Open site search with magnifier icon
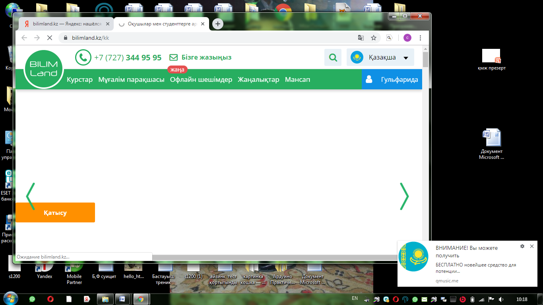The height and width of the screenshot is (305, 543). 333,58
